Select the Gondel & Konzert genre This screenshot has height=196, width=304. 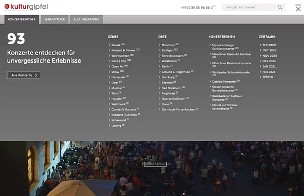[124, 109]
